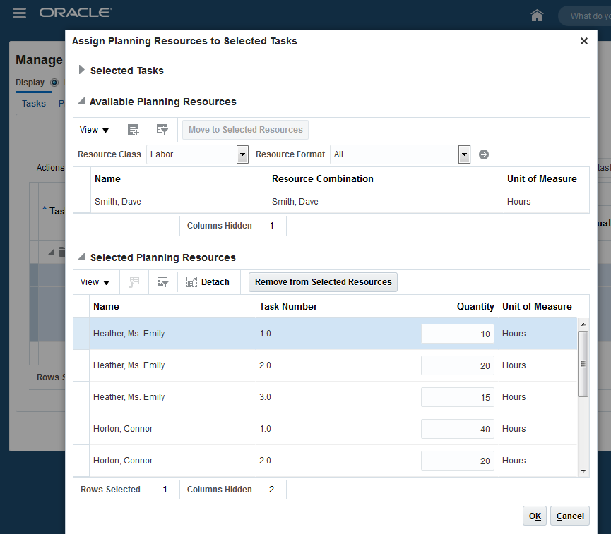Click the go arrow next to Resource Format
The height and width of the screenshot is (534, 611).
[x=484, y=154]
